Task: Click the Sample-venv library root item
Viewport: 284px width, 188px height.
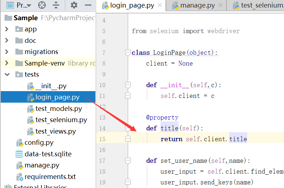Action: (48, 63)
